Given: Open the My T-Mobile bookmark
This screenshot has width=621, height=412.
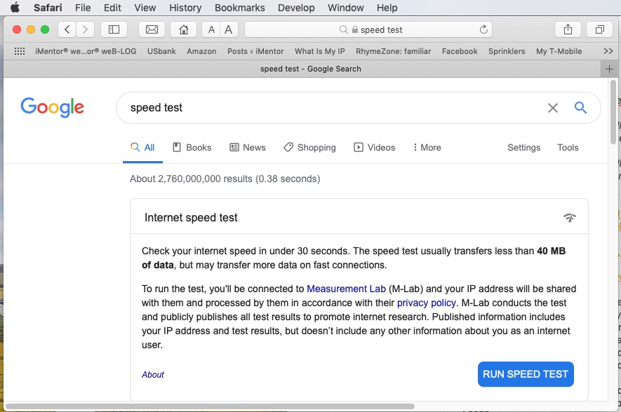Looking at the screenshot, I should [x=559, y=51].
